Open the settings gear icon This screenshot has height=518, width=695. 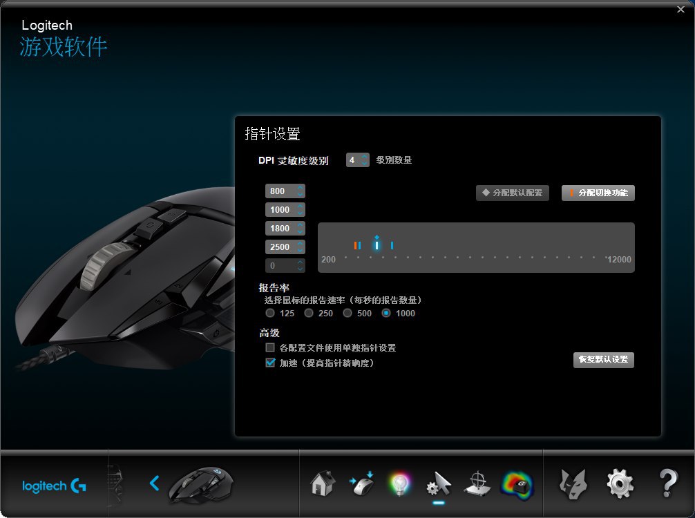point(620,483)
